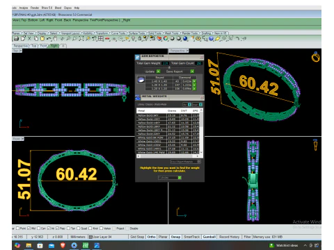
Task: Click the Zoom Extents icon
Action: pos(81,39)
